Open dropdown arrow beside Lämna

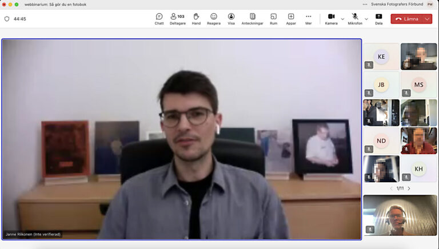[x=426, y=19]
